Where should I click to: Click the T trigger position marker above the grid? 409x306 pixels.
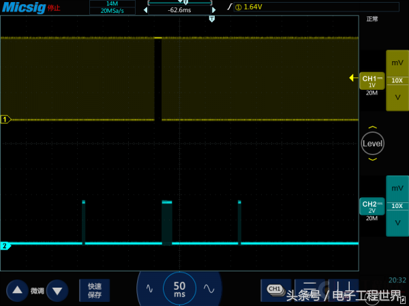click(x=212, y=19)
